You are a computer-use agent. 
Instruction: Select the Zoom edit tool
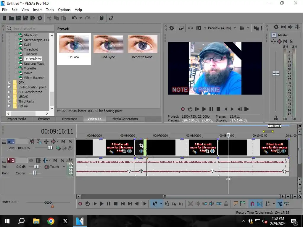click(181, 204)
